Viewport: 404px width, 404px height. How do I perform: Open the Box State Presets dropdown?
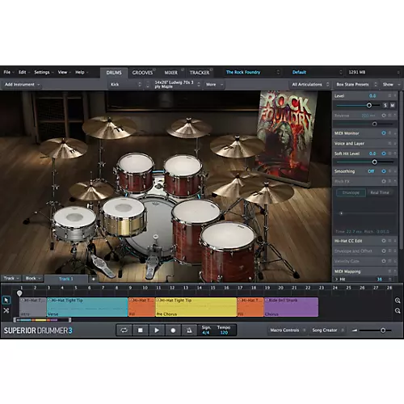pos(356,85)
